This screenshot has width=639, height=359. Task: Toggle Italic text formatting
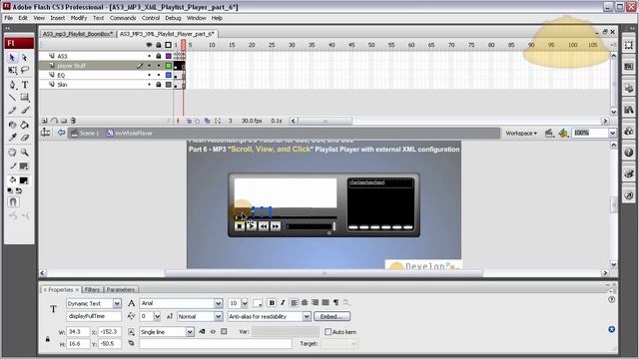click(x=282, y=303)
